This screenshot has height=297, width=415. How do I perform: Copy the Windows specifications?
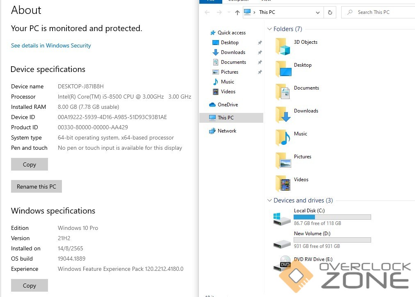tap(30, 286)
